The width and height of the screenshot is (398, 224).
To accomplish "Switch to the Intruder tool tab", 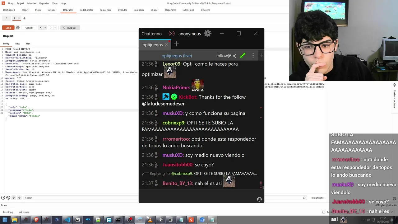I will [52, 10].
